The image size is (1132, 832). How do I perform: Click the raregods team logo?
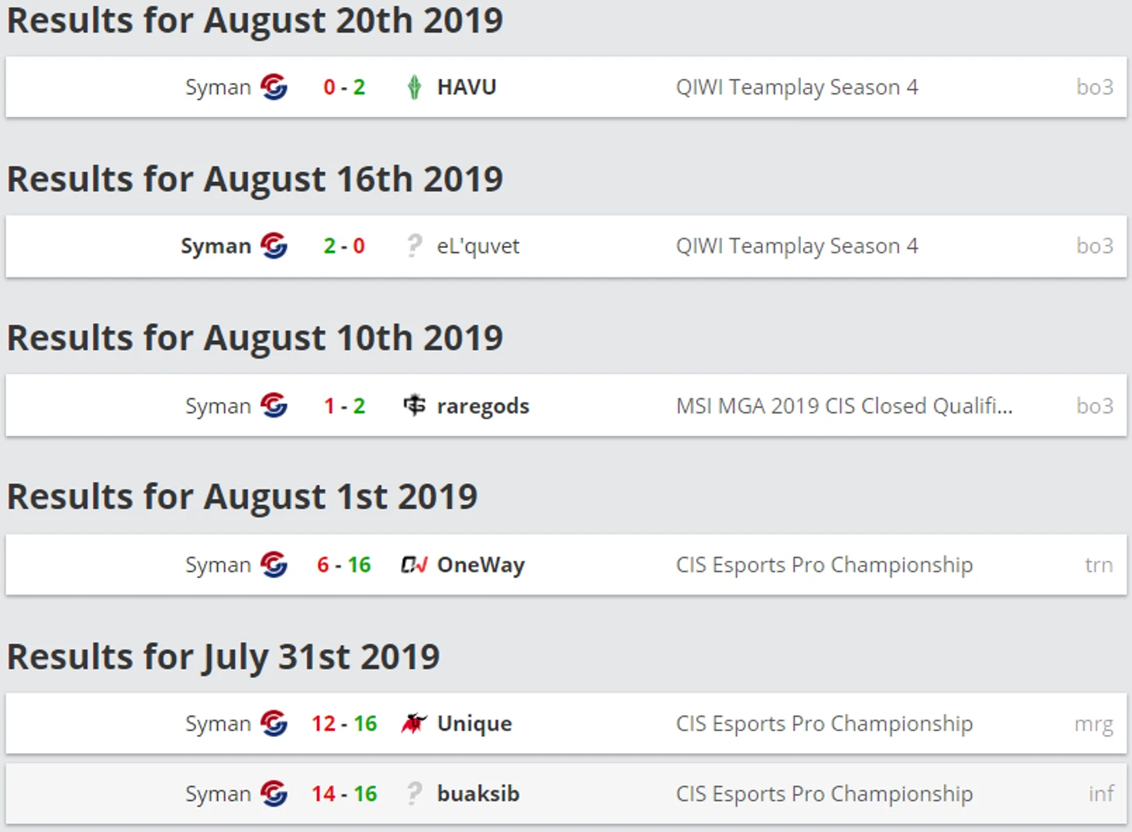coord(414,405)
